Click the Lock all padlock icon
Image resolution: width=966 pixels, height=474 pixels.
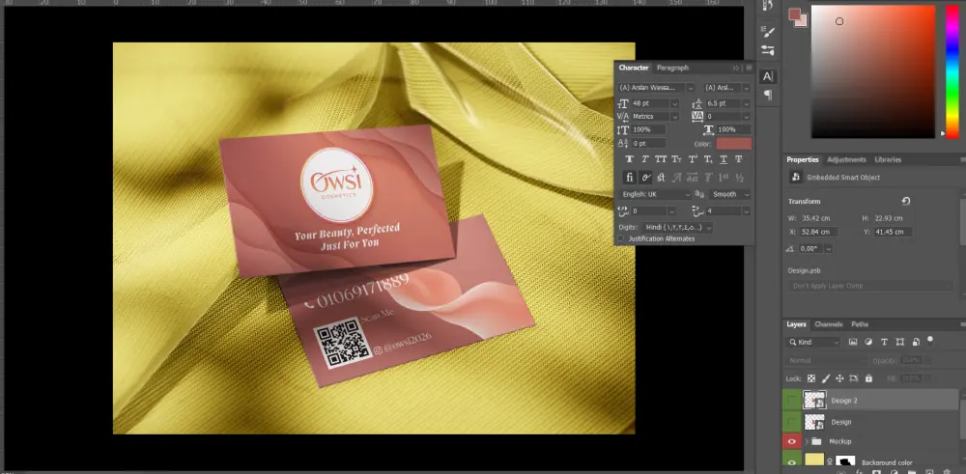(868, 378)
